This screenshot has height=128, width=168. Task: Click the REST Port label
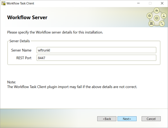[x=24, y=58]
